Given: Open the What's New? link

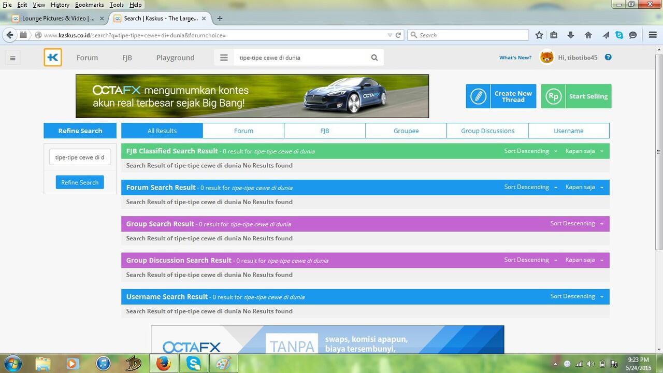Looking at the screenshot, I should tap(515, 58).
